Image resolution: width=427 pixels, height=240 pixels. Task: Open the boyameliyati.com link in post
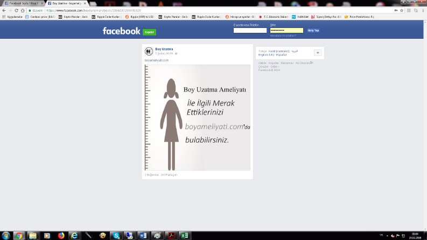[157, 60]
